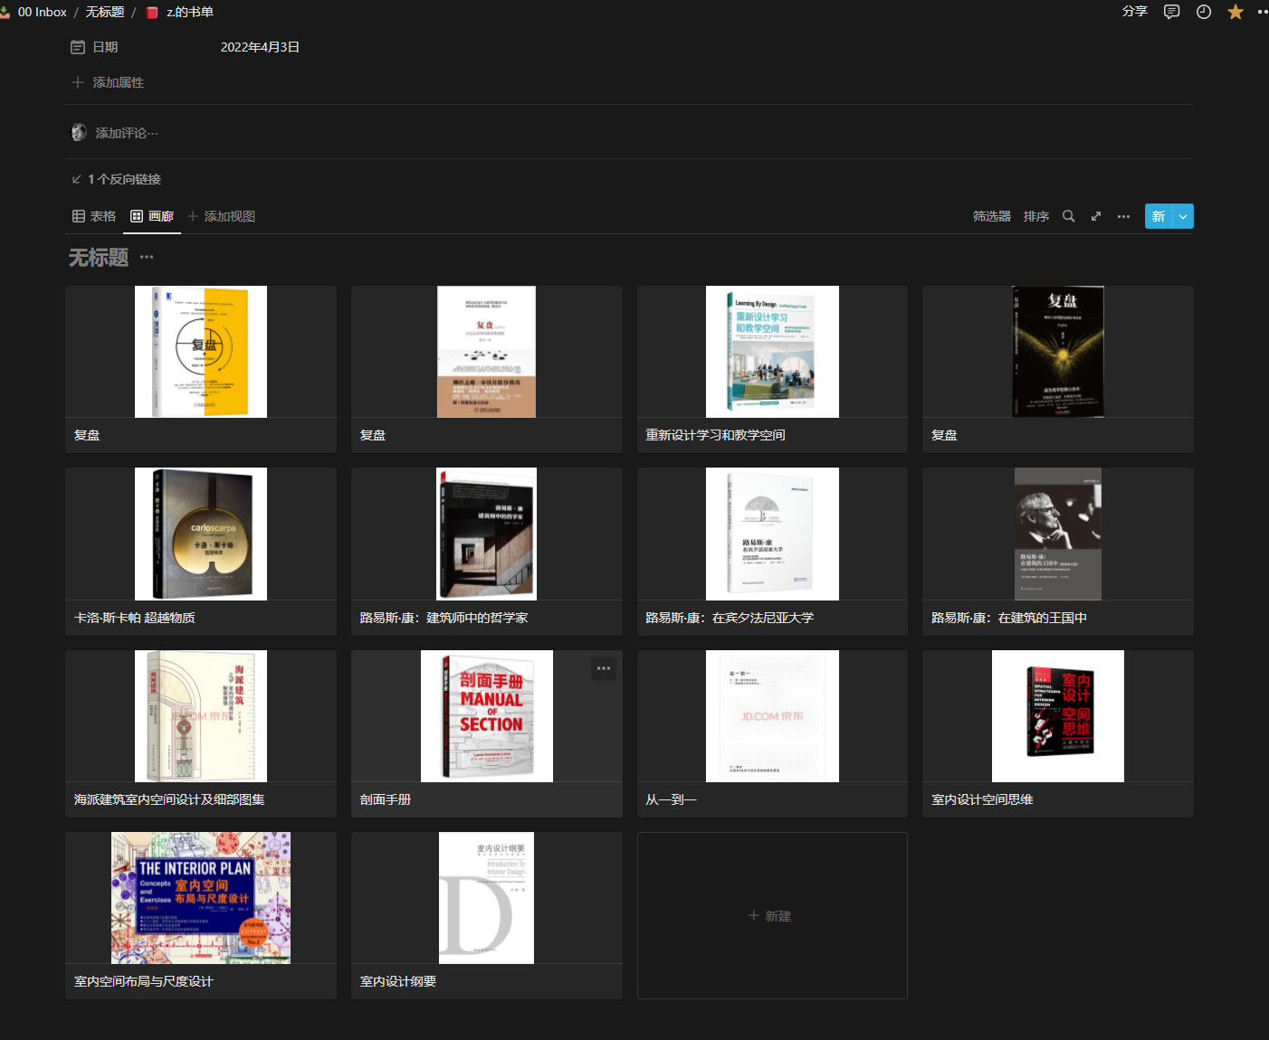Click the red book icon in breadcrumb
The height and width of the screenshot is (1040, 1269).
(x=152, y=13)
